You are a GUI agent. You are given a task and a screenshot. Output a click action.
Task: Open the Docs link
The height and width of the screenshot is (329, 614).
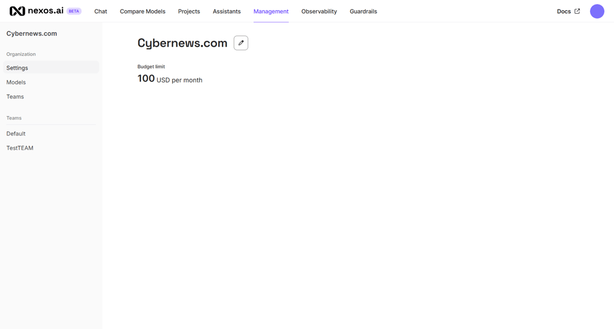click(x=564, y=11)
